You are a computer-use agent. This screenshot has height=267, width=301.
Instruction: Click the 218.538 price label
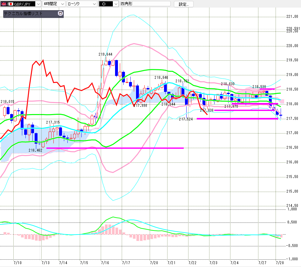[259, 87]
